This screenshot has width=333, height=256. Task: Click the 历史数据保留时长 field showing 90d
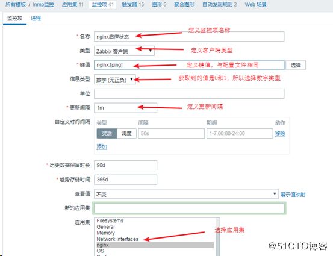point(125,165)
